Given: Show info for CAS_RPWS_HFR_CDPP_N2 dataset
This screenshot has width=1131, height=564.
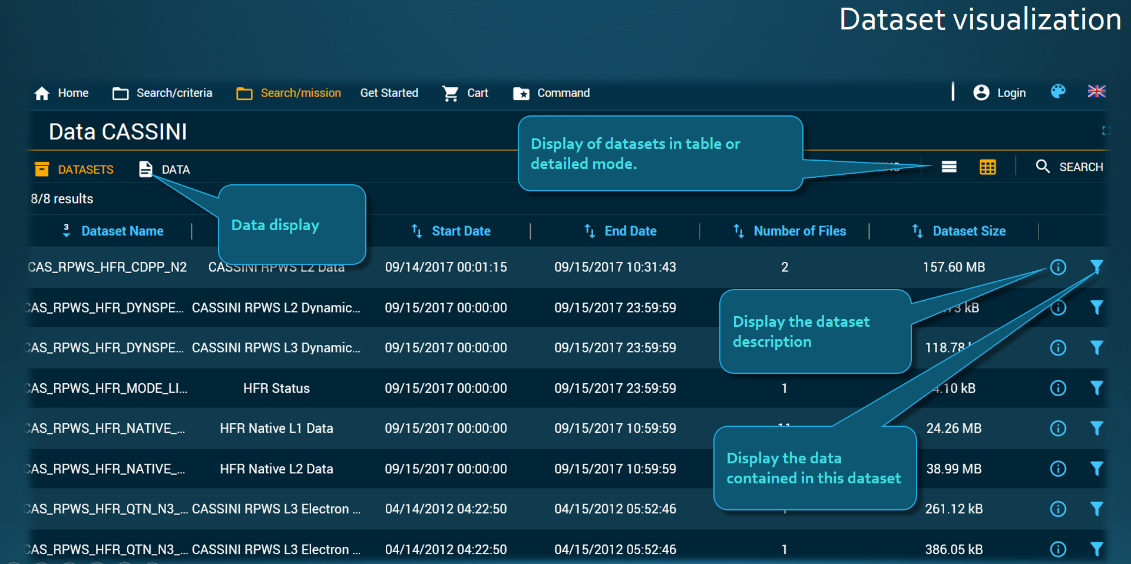Looking at the screenshot, I should click(x=1058, y=267).
